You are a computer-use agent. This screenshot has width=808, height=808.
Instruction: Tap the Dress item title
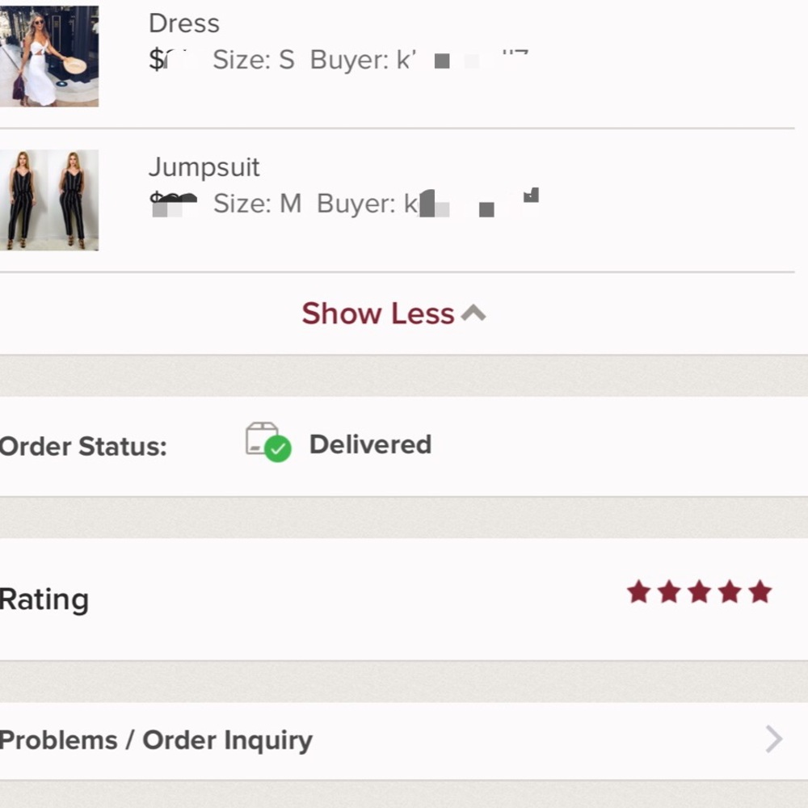tap(184, 23)
